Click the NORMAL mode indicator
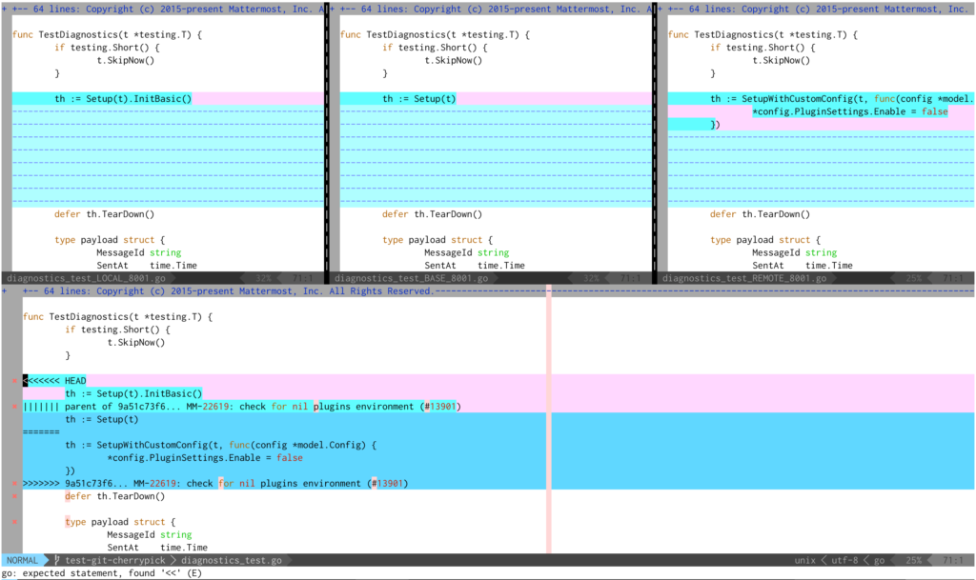 tap(23, 560)
